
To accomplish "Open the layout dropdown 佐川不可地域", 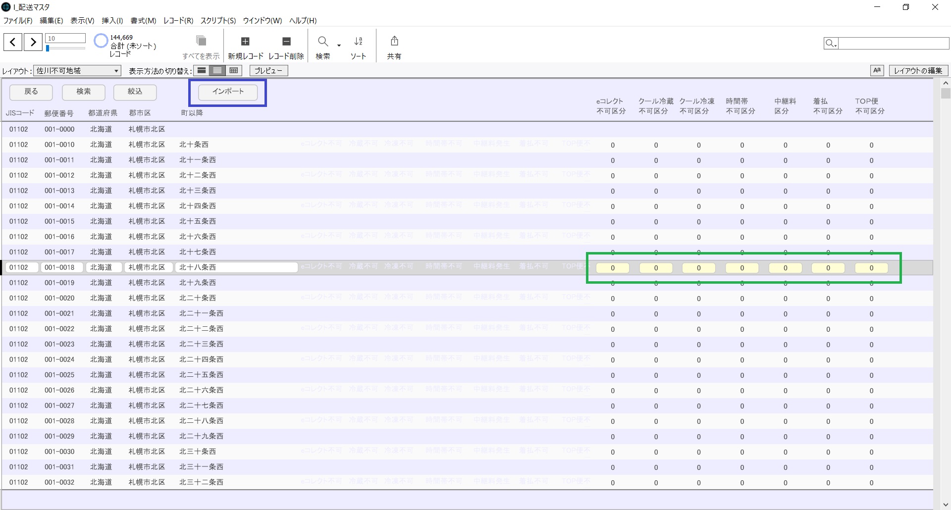I will coord(78,71).
